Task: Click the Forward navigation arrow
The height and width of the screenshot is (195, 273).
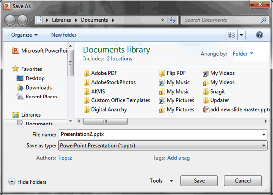Action: (x=22, y=20)
